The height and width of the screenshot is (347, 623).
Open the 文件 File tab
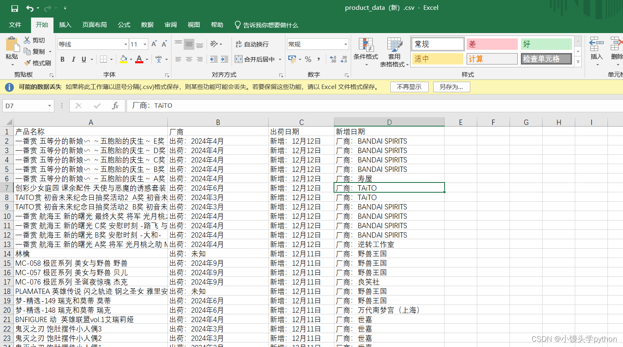pyautogui.click(x=15, y=25)
